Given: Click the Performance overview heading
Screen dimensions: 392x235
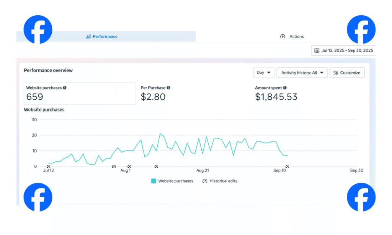Looking at the screenshot, I should tap(48, 70).
